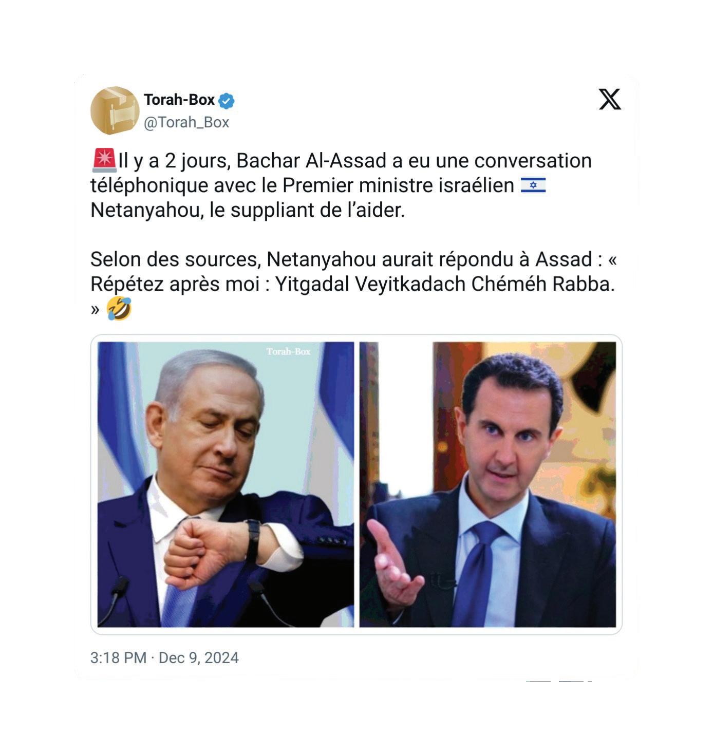Click the 3:18 PM timestamp
Viewport: 713px width, 754px height.
(118, 658)
